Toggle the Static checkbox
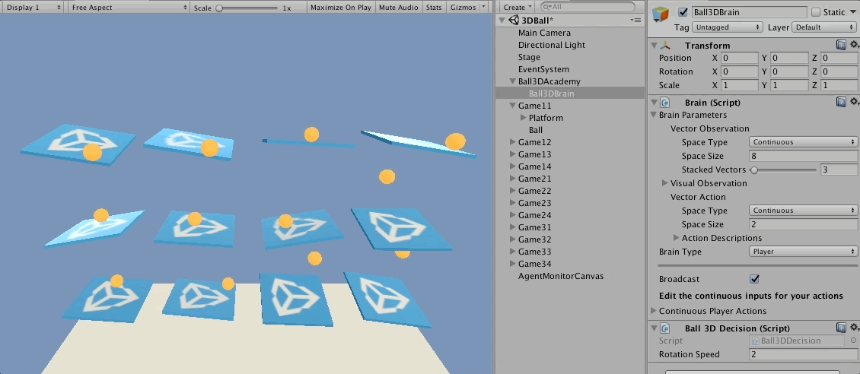Screen dimensions: 860x374 click(816, 12)
